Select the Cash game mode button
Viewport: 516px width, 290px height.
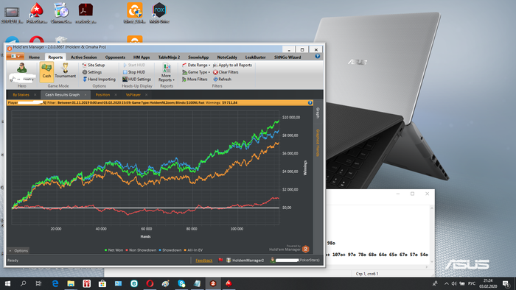[46, 71]
